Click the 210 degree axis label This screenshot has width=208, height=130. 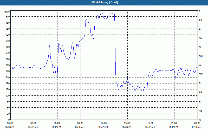click(x=8, y=77)
